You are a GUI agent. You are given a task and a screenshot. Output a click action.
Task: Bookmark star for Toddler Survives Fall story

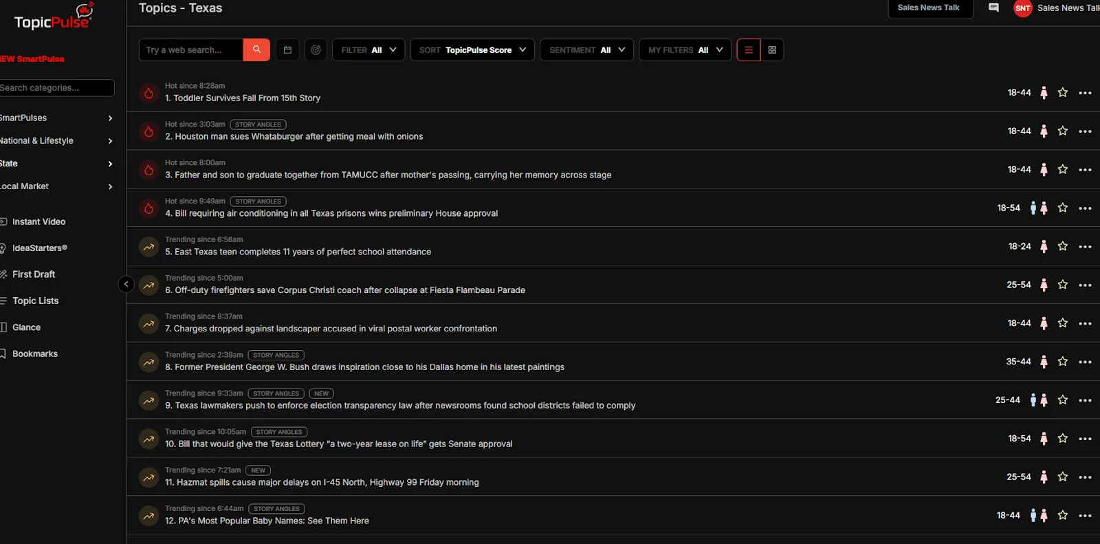tap(1063, 92)
